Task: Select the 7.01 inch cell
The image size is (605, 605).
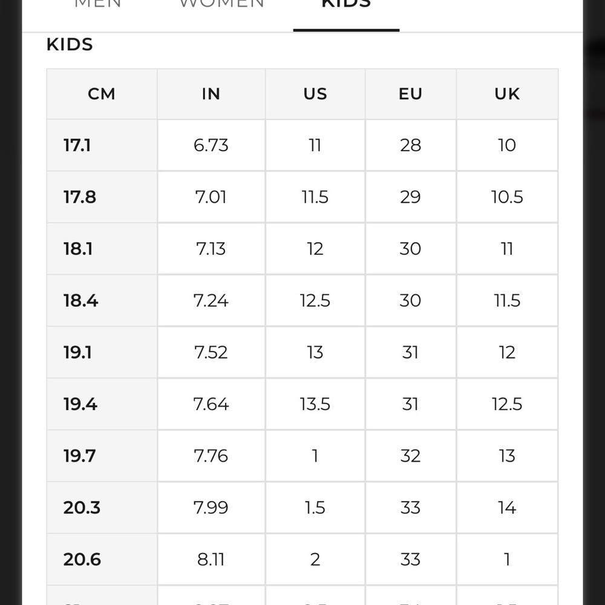Action: click(x=211, y=197)
